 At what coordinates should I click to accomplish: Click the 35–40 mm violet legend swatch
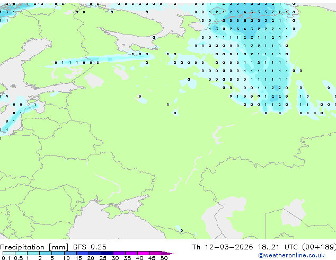pos(131,253)
